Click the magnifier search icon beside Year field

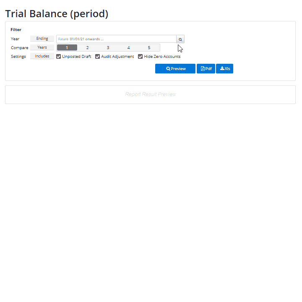[x=180, y=39]
